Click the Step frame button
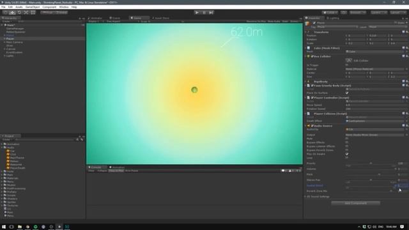The height and width of the screenshot is (230, 409). tap(212, 13)
